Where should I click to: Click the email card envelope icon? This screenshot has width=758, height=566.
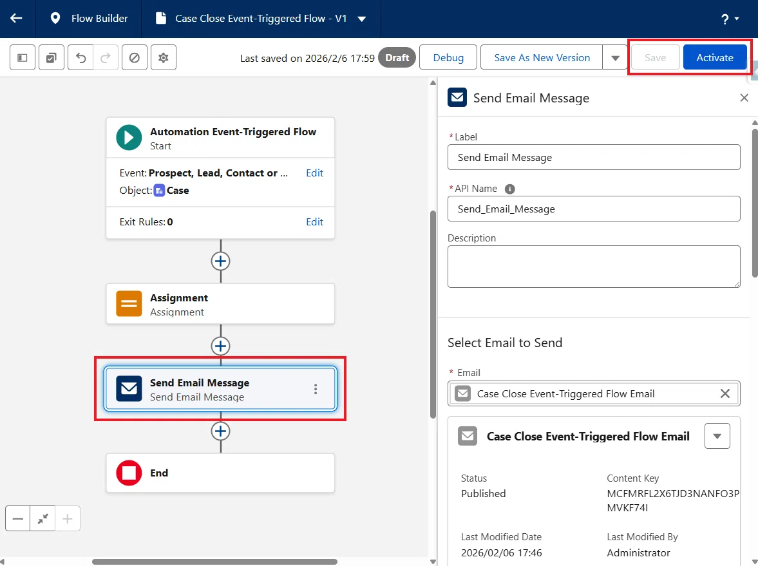pyautogui.click(x=468, y=436)
